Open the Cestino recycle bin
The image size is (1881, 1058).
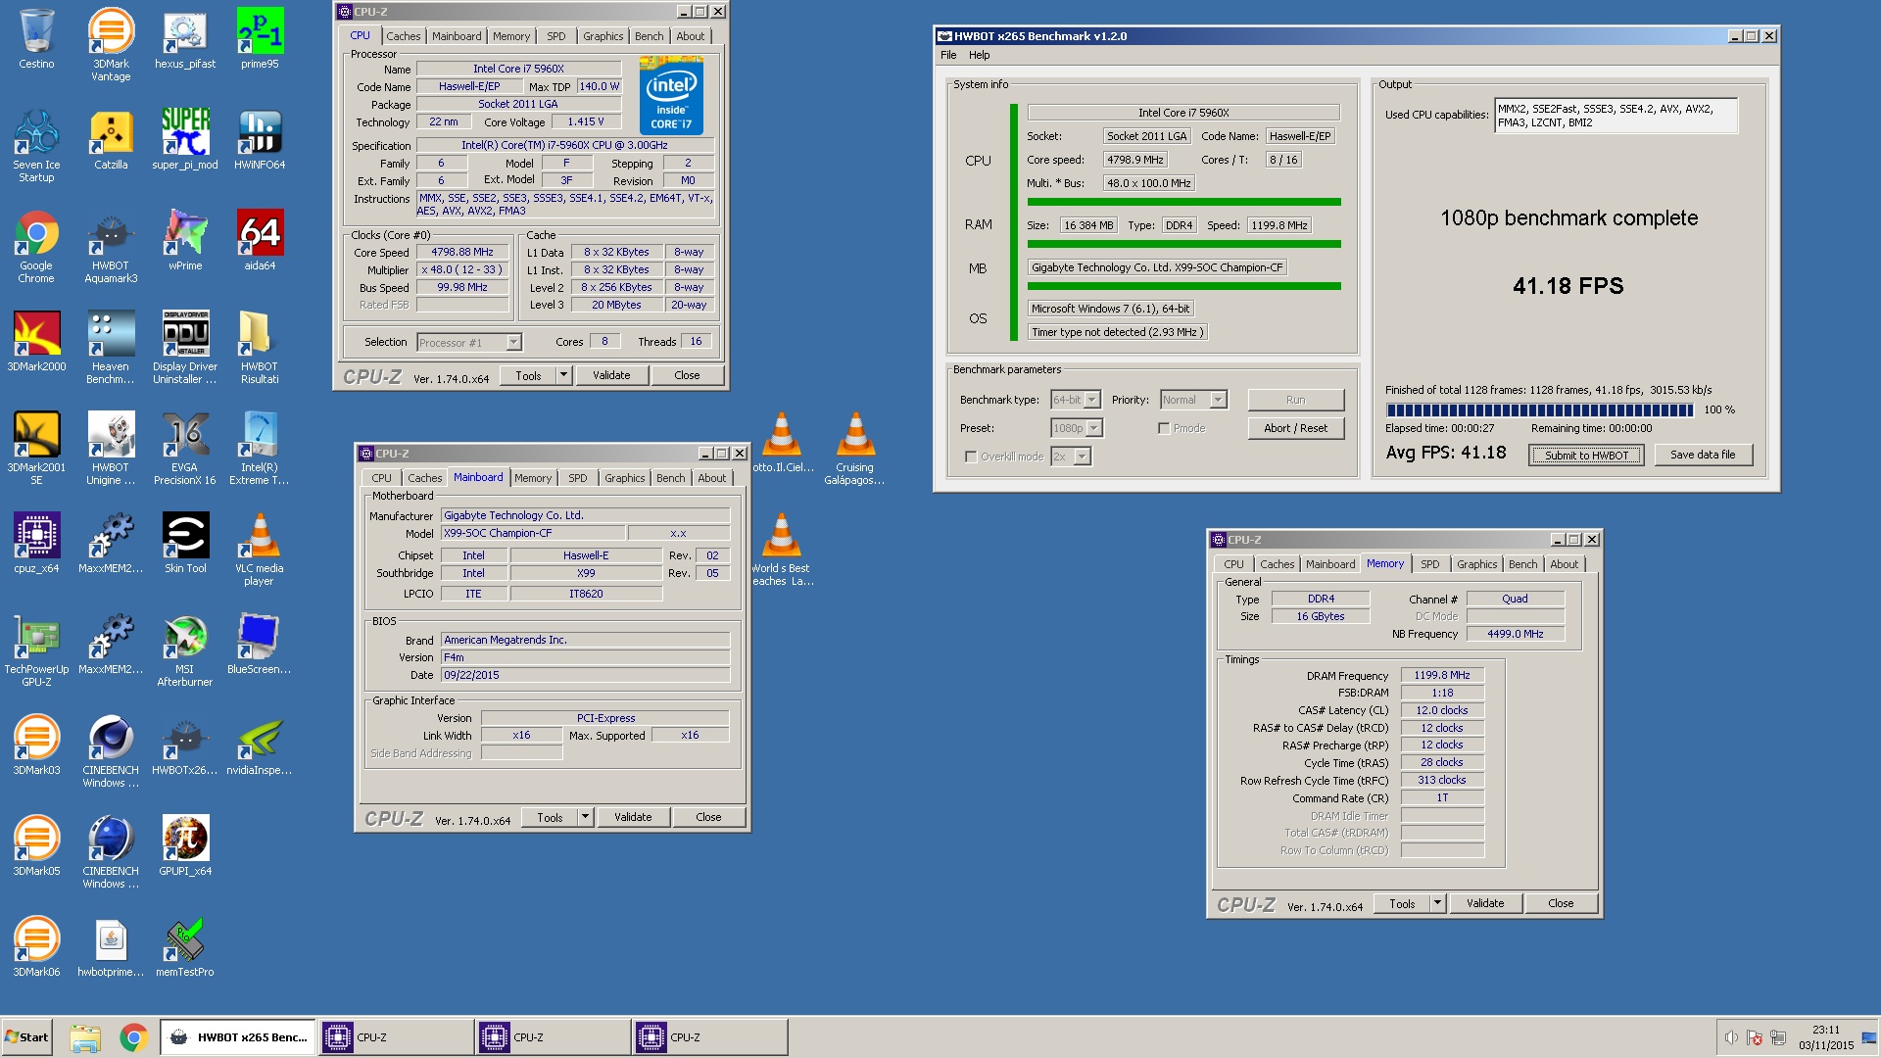[x=36, y=38]
